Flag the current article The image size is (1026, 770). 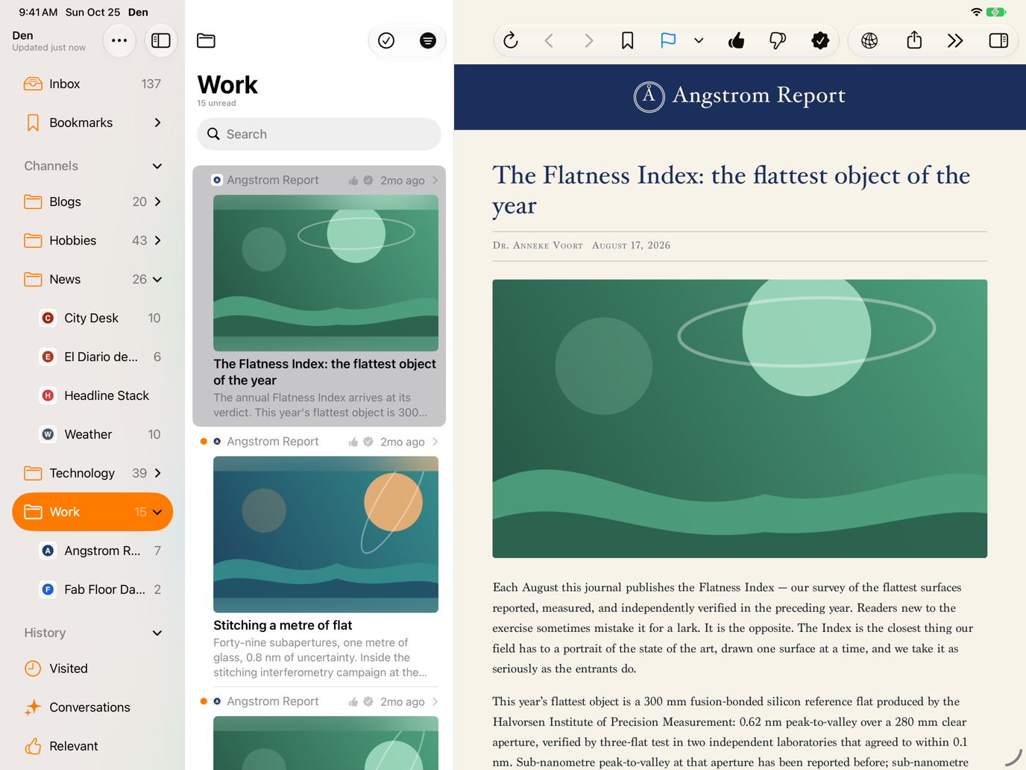pyautogui.click(x=667, y=40)
